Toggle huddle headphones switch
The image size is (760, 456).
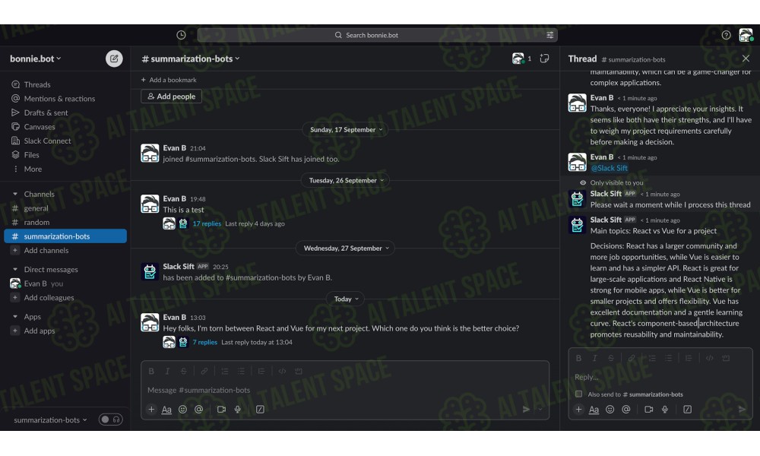pyautogui.click(x=110, y=420)
